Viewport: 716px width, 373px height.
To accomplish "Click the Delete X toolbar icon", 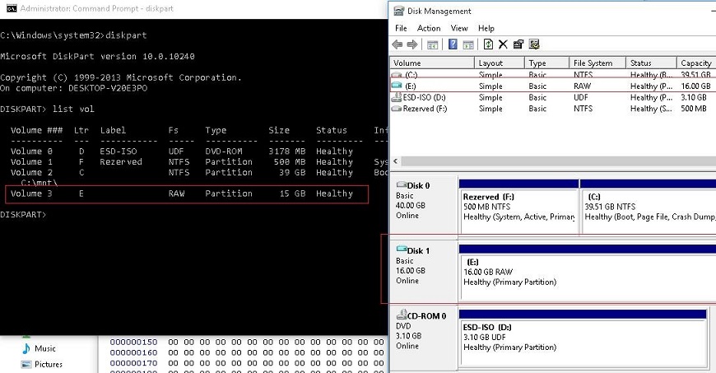I will (x=503, y=44).
